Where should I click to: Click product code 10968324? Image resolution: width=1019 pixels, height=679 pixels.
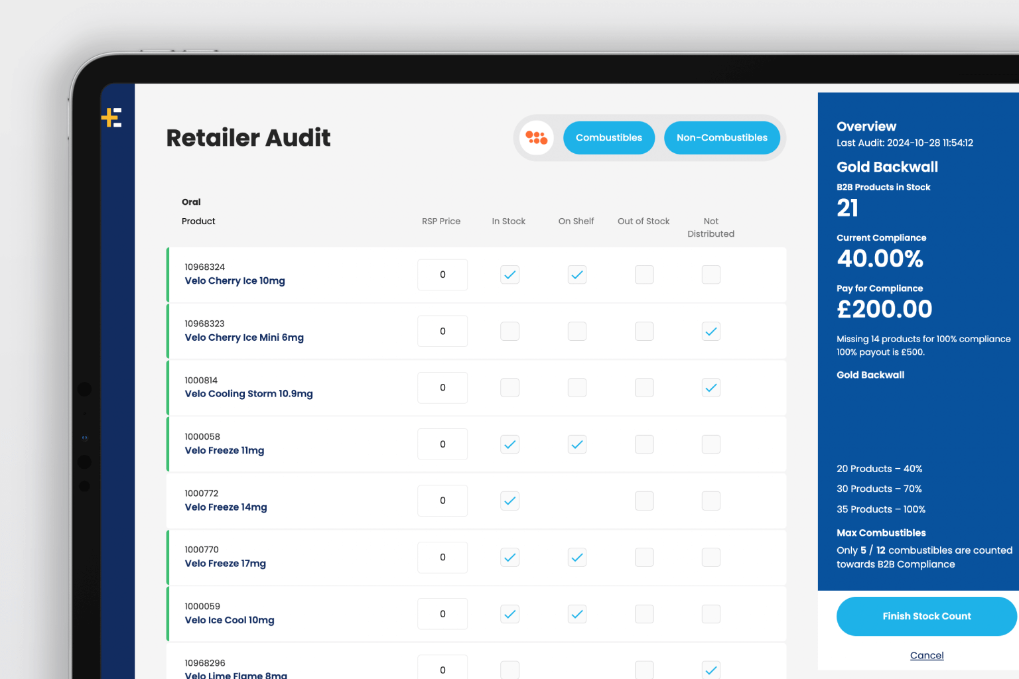tap(204, 267)
